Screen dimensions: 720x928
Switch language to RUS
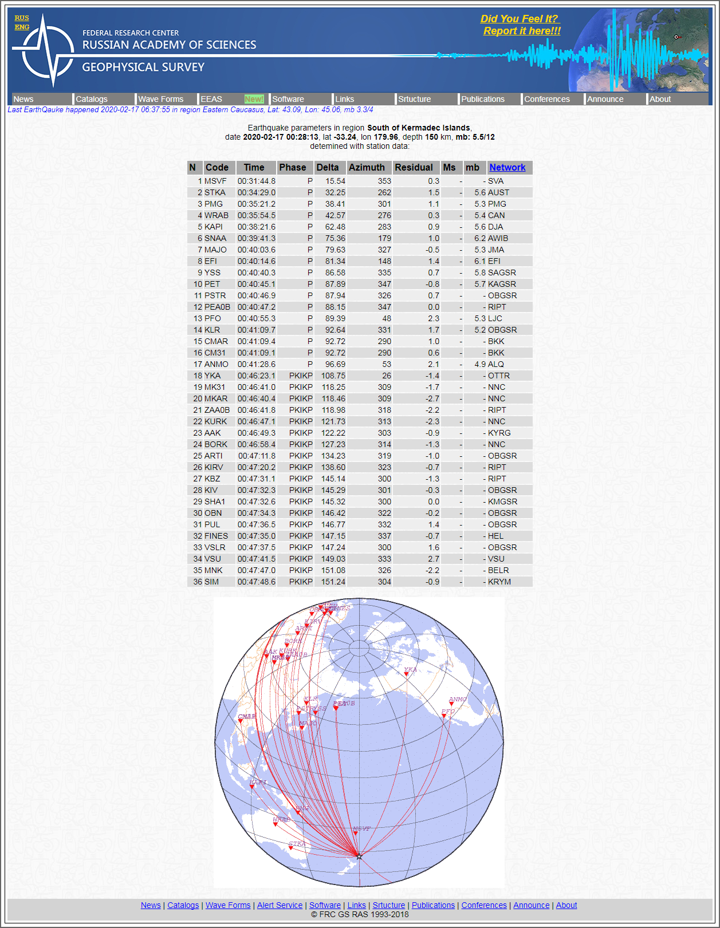click(22, 18)
